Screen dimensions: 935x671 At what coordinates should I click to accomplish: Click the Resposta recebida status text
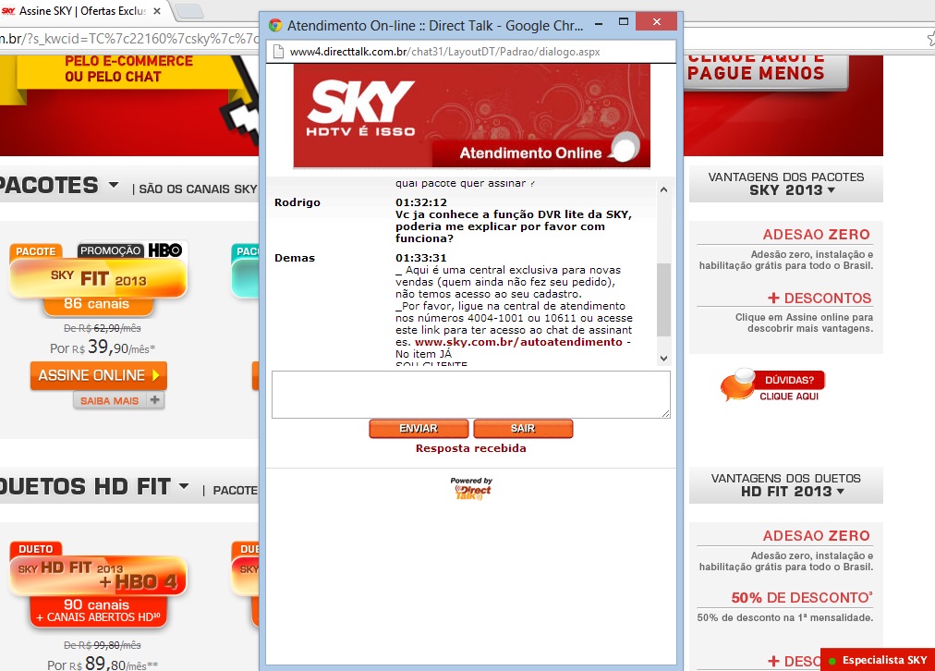click(x=471, y=448)
